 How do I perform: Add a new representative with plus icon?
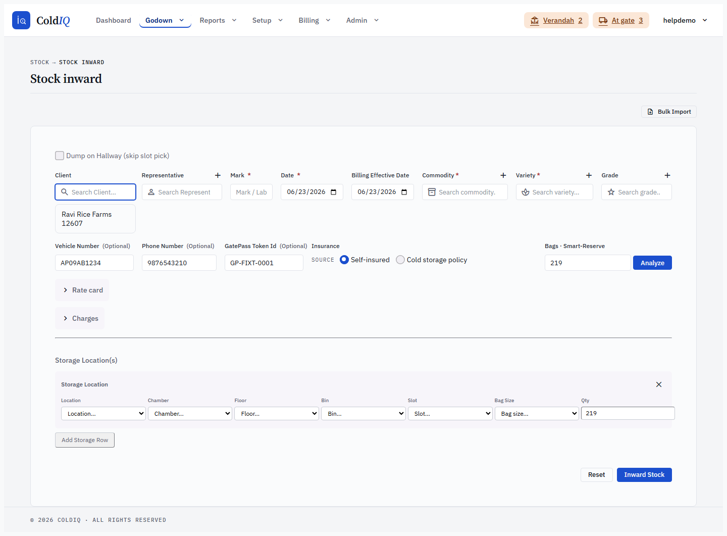click(218, 175)
